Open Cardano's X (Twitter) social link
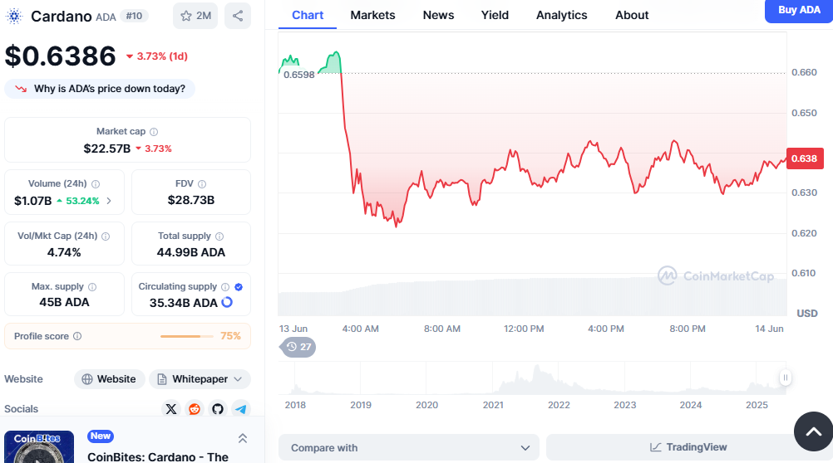 171,408
